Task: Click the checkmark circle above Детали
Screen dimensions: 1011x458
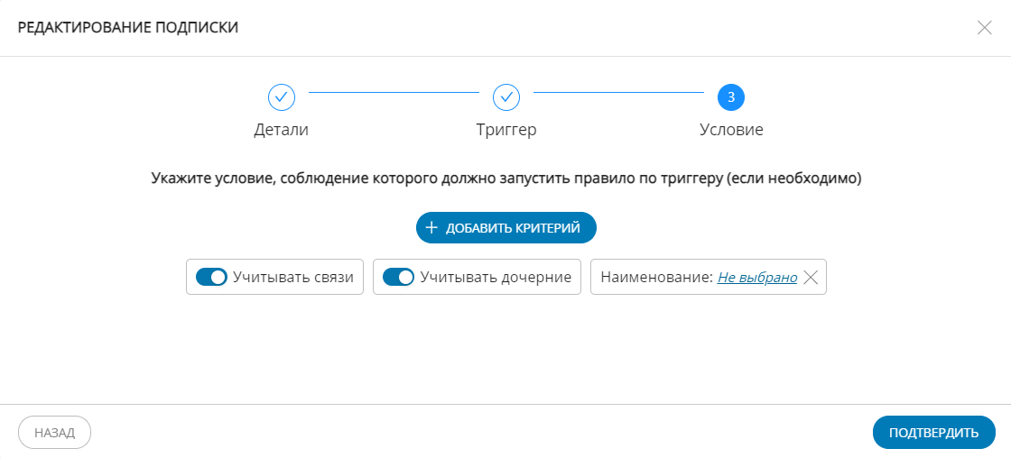Action: coord(282,96)
